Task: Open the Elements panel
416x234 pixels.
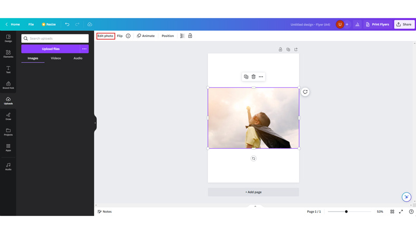Action: 8,54
